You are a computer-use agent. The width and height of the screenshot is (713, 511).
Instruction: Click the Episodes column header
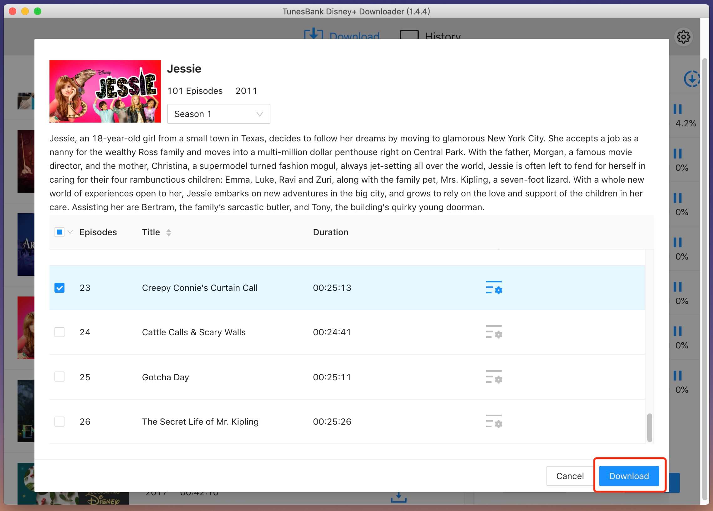coord(98,232)
